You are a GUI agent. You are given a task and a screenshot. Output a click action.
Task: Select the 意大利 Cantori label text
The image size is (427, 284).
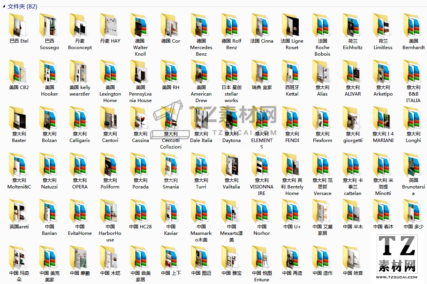click(x=110, y=137)
